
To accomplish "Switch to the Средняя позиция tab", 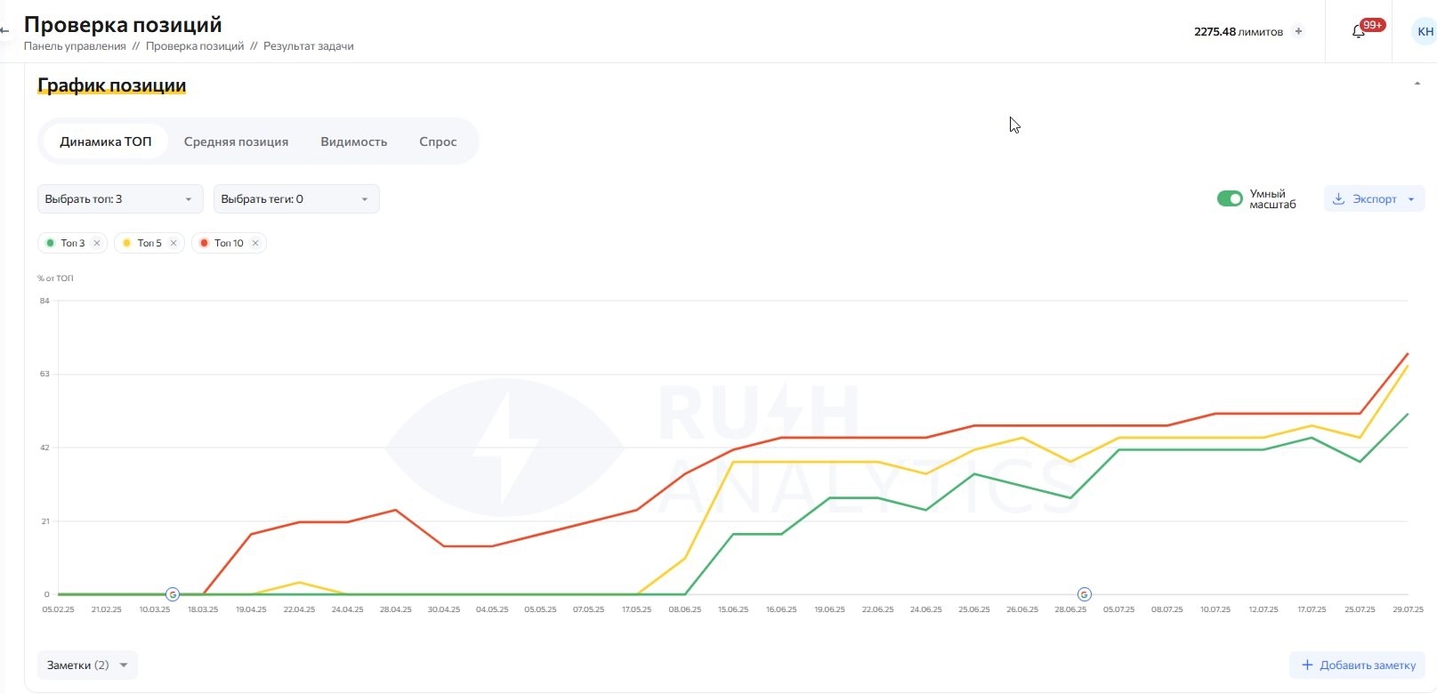I will (x=236, y=141).
